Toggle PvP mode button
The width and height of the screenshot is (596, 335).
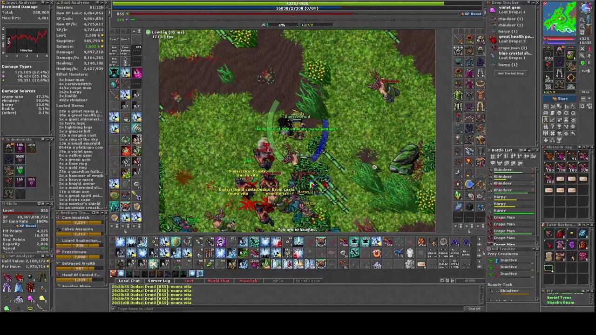(586, 71)
